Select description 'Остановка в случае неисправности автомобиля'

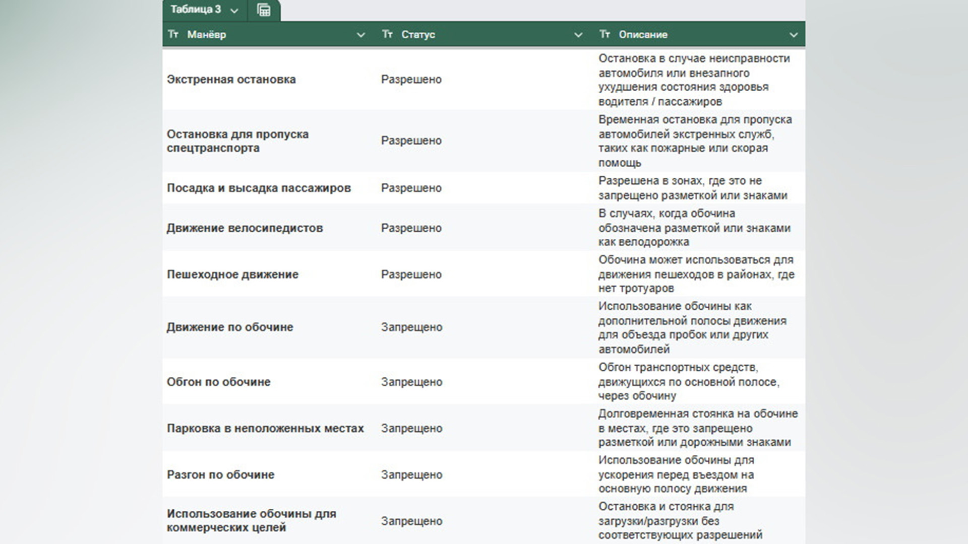coord(694,80)
